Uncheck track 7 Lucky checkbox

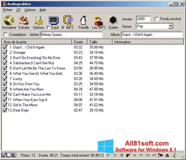click(5, 78)
